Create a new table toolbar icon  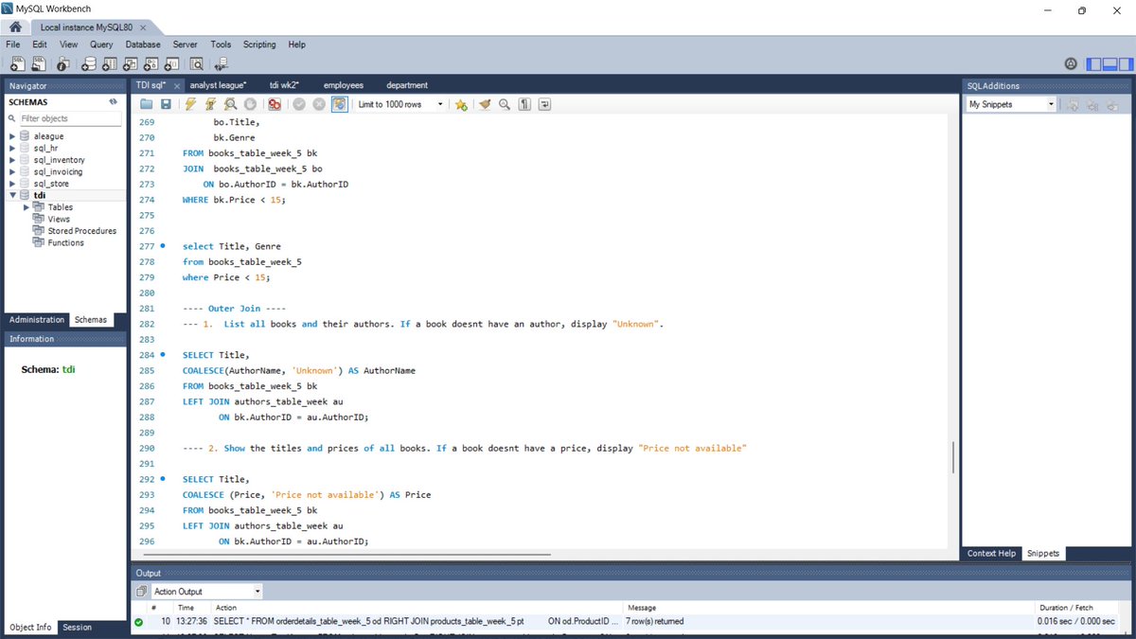coord(109,64)
